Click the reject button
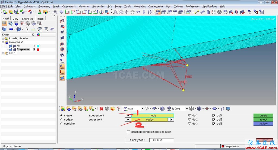 [x=263, y=120]
